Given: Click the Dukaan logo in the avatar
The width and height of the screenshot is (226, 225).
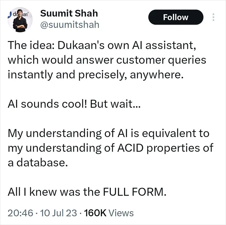Looking at the screenshot, I should tap(18, 15).
